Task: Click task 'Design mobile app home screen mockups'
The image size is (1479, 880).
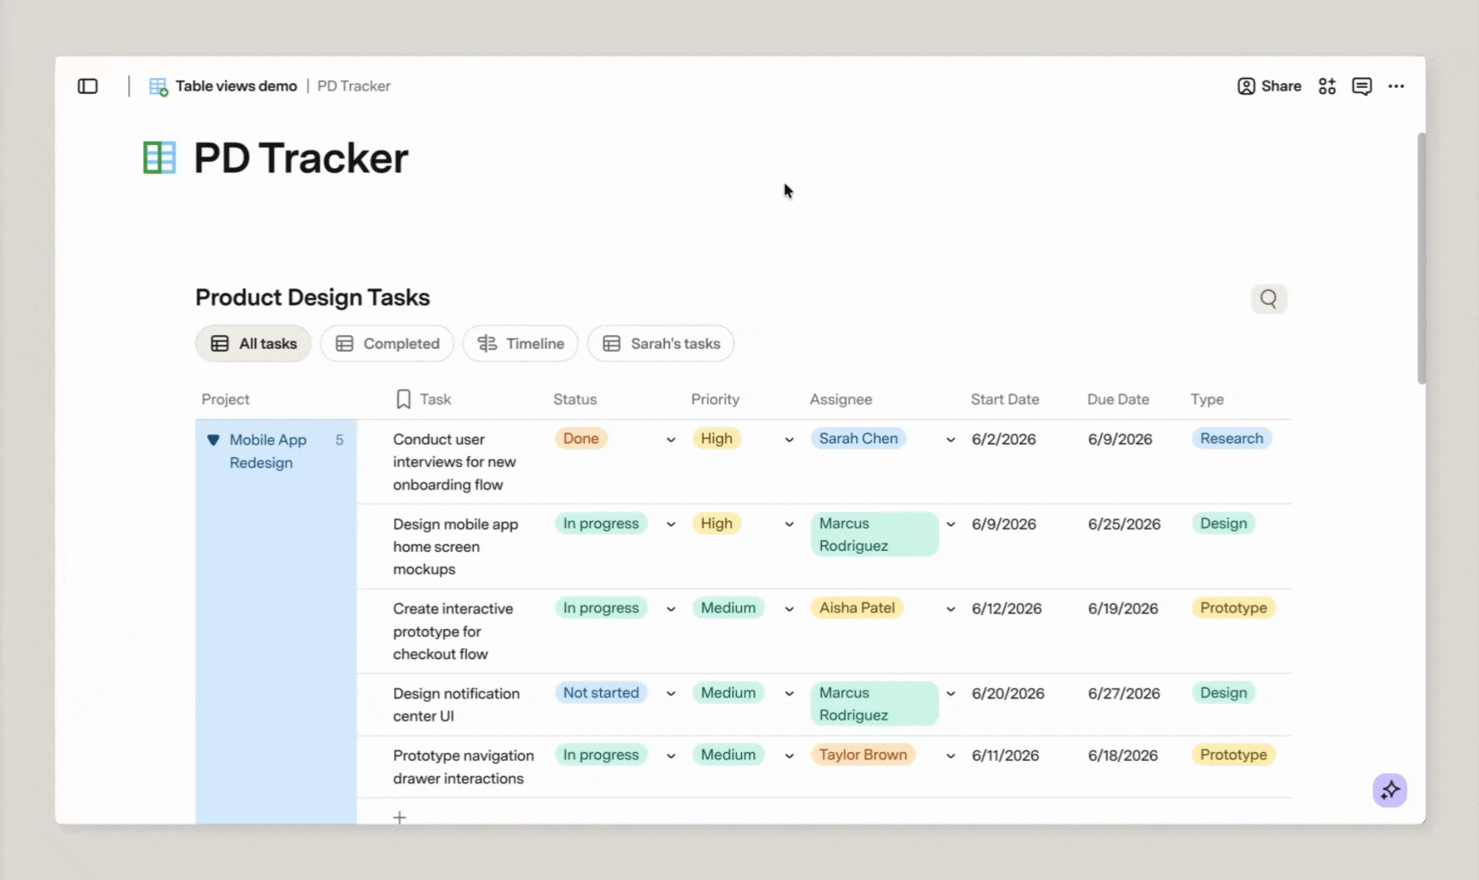Action: click(x=455, y=547)
